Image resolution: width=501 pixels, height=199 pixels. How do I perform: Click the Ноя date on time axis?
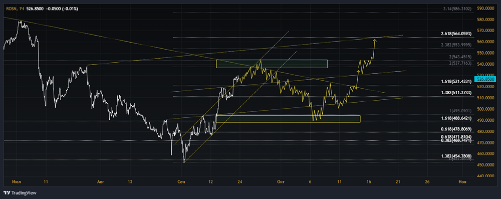point(462,182)
